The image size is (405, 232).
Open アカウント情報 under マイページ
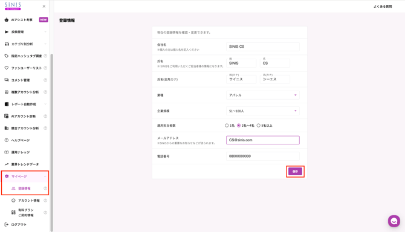28,201
